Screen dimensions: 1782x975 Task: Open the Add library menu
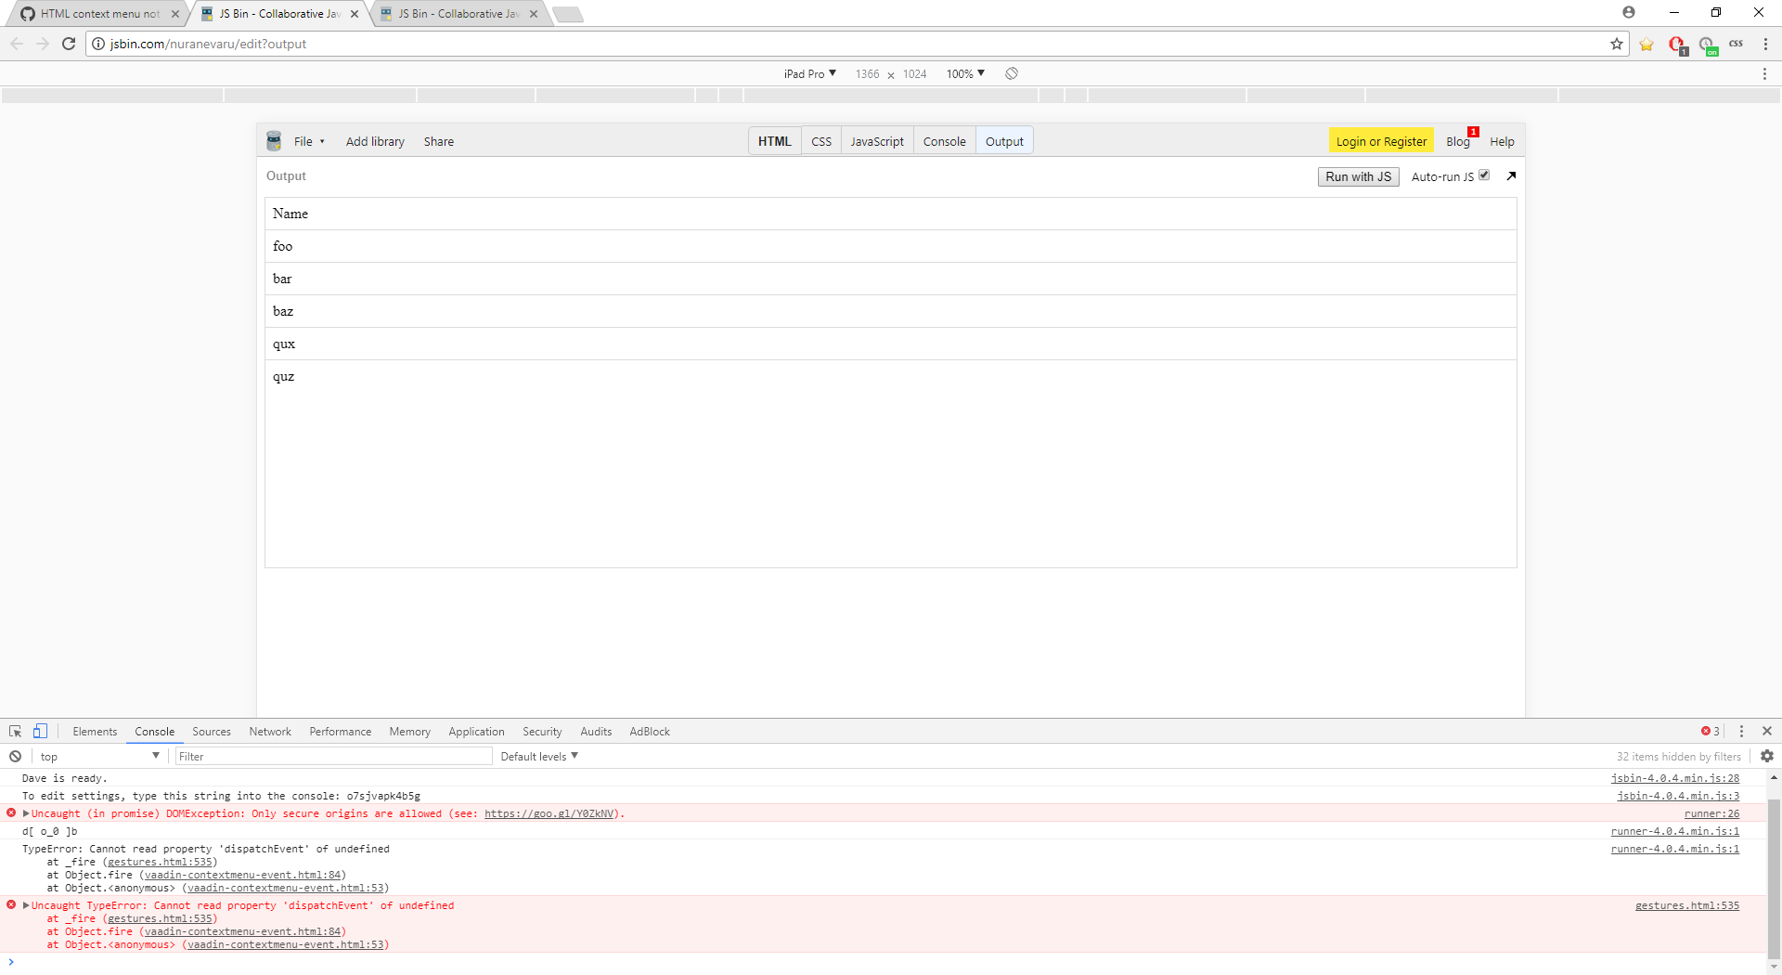[375, 141]
